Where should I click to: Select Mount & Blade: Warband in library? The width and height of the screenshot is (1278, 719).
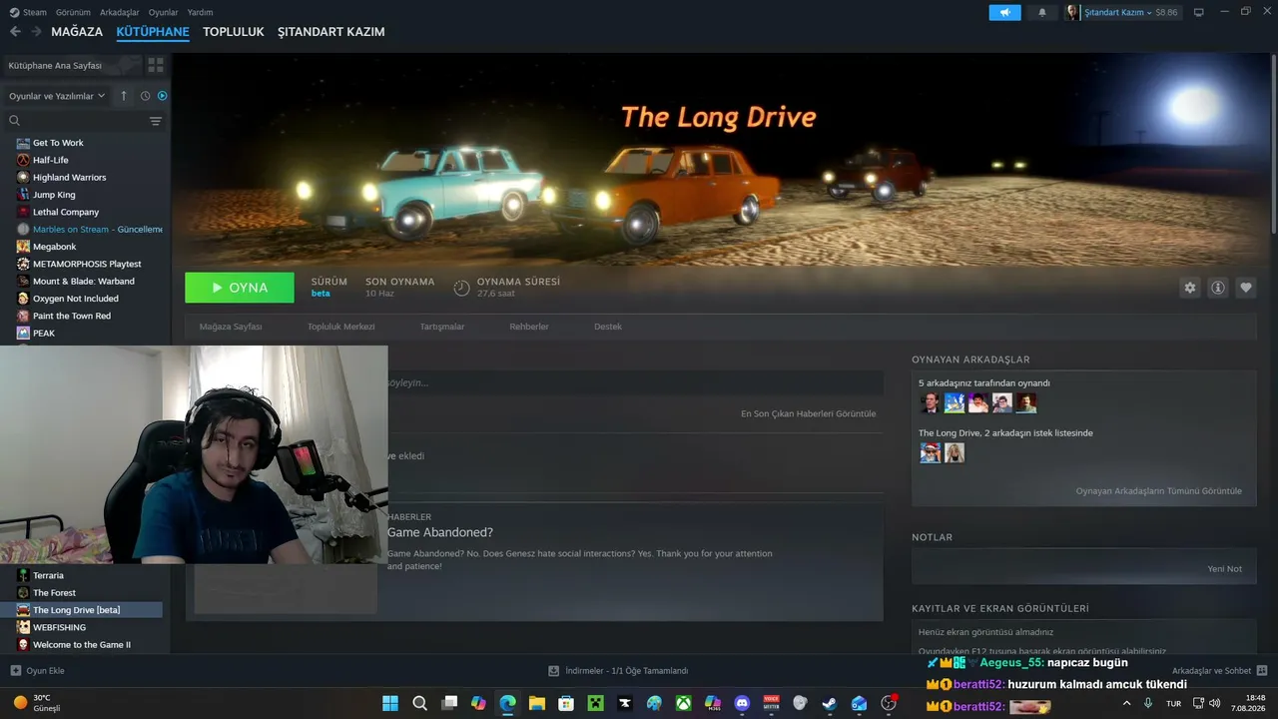[x=86, y=281]
